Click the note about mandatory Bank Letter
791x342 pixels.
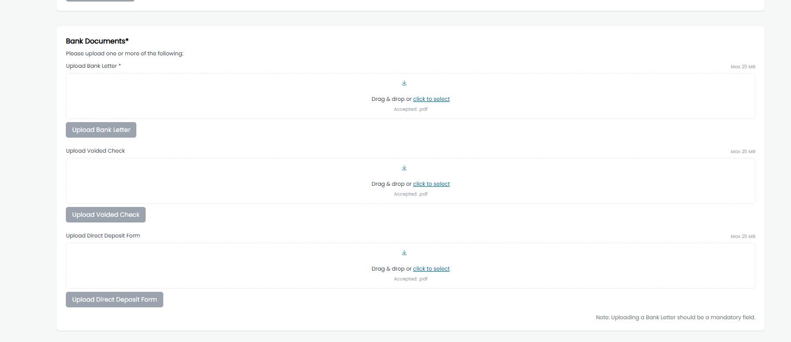pos(675,317)
